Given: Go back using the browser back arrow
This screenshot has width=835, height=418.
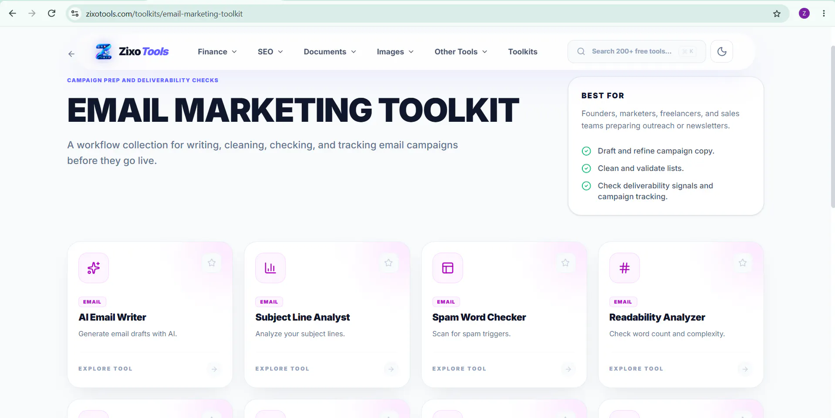Looking at the screenshot, I should point(13,13).
